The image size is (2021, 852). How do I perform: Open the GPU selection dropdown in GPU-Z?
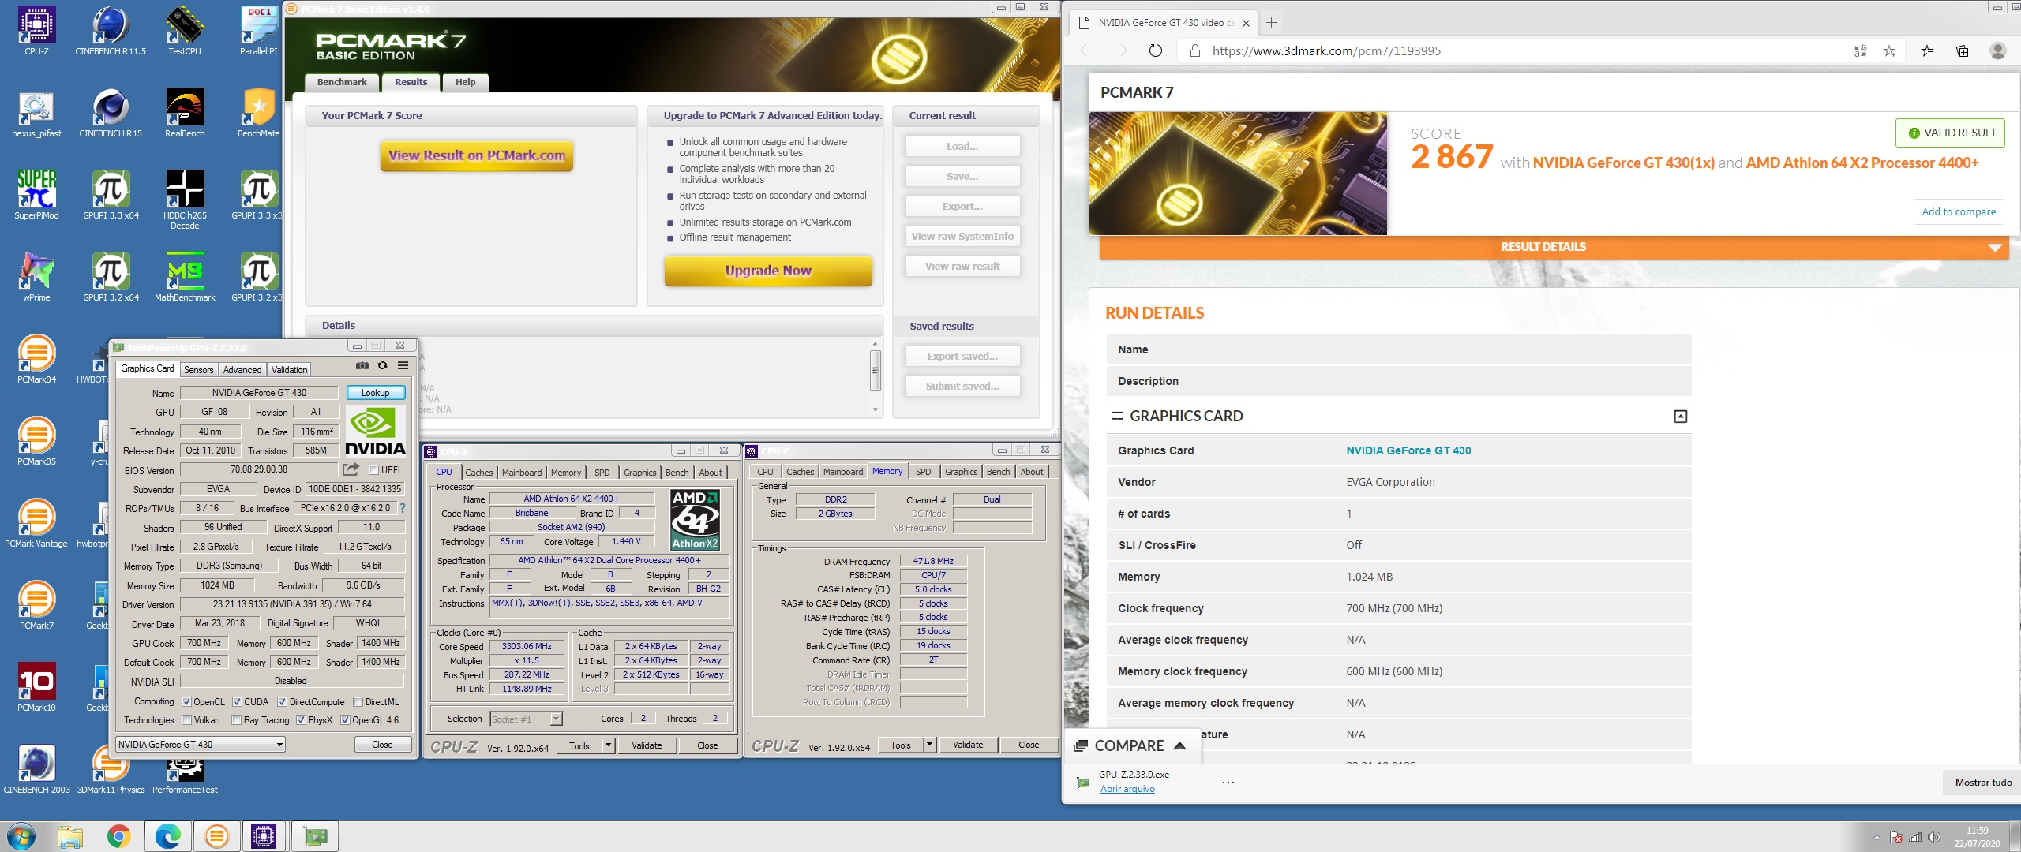pos(201,745)
